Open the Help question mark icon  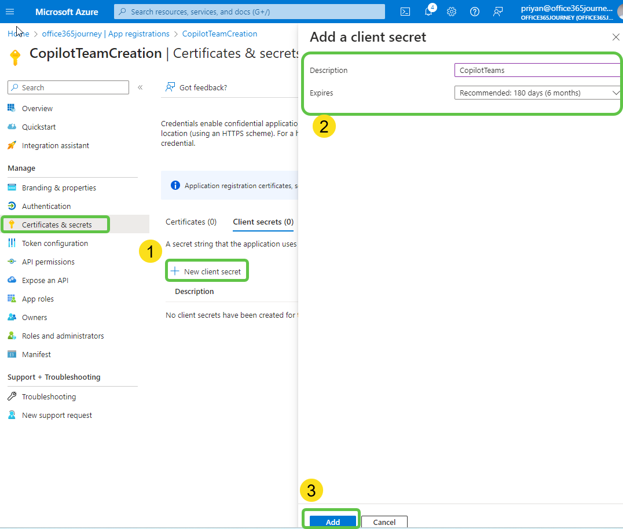tap(474, 12)
